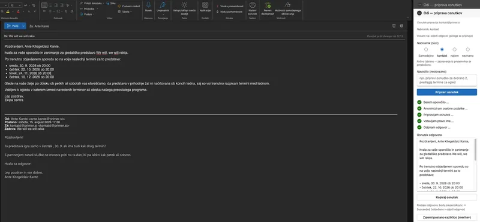Click the green check beside Anonimiziram osebne podatke
The width and height of the screenshot is (480, 222).
point(419,108)
